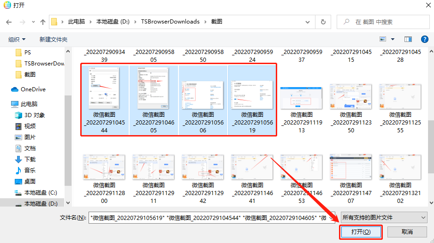Click file name _20220729095937
The image size is (434, 243).
(302, 56)
